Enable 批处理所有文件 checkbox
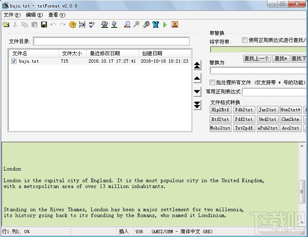This screenshot has height=237, width=308. (212, 82)
